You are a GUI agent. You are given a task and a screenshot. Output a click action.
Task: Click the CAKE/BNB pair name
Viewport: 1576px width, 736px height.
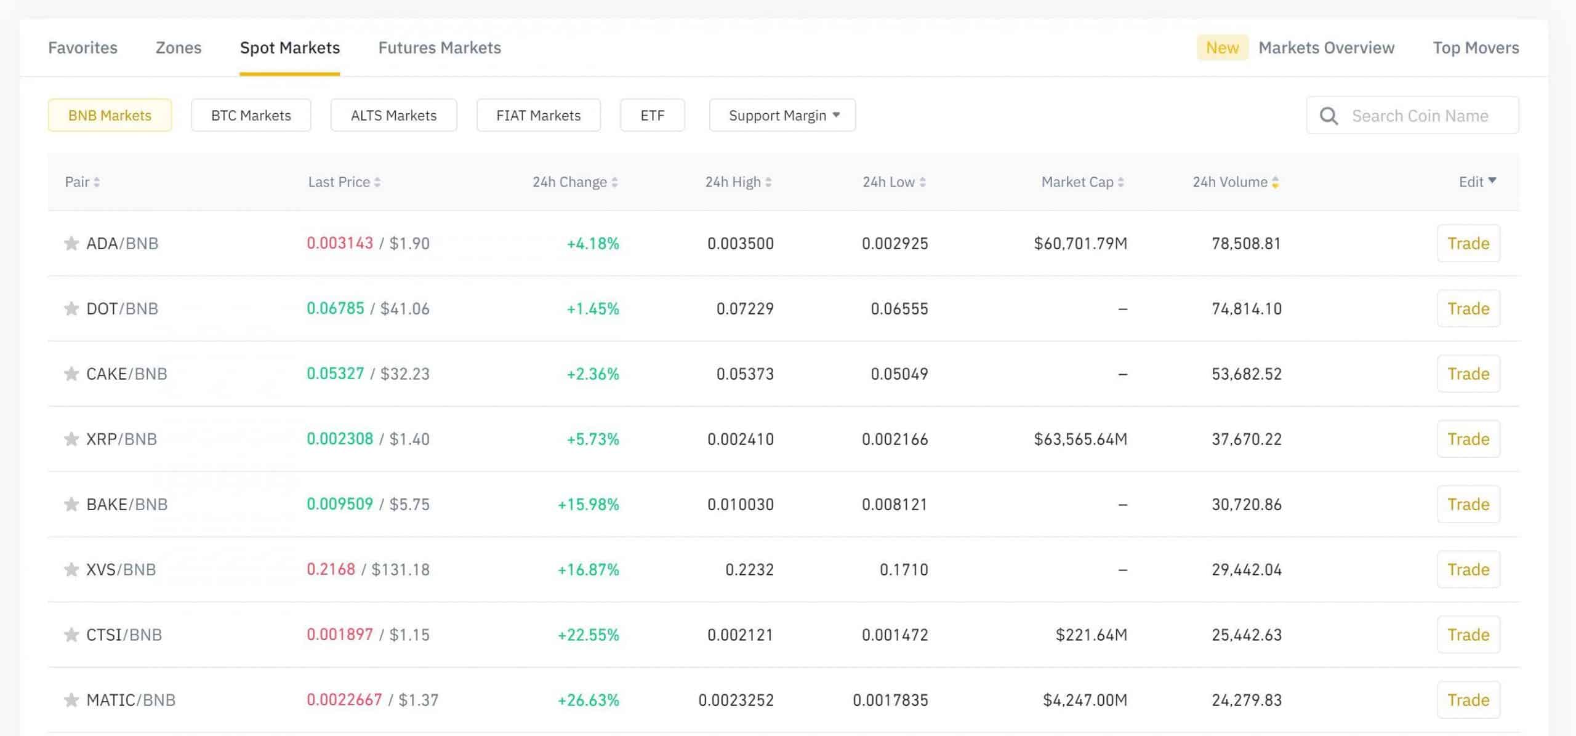[127, 374]
